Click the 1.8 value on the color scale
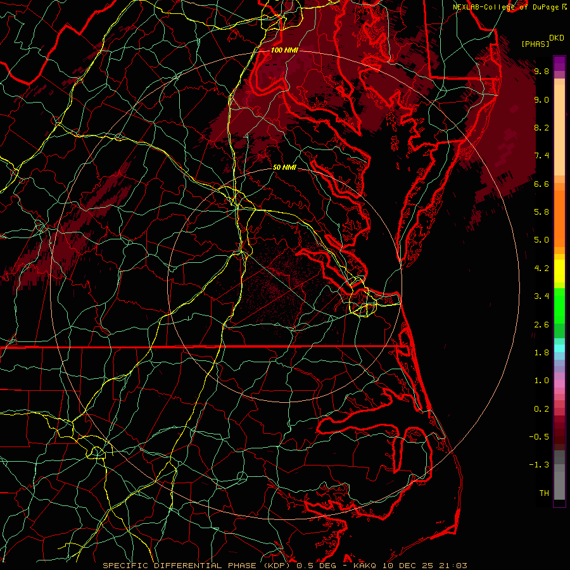This screenshot has width=570, height=570. click(x=541, y=352)
